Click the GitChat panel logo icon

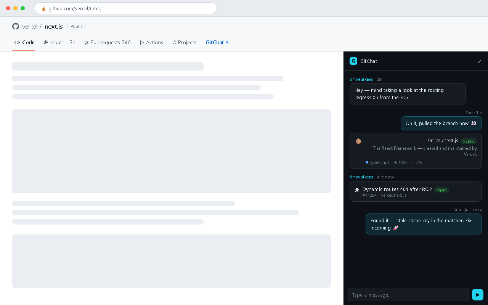click(x=353, y=61)
